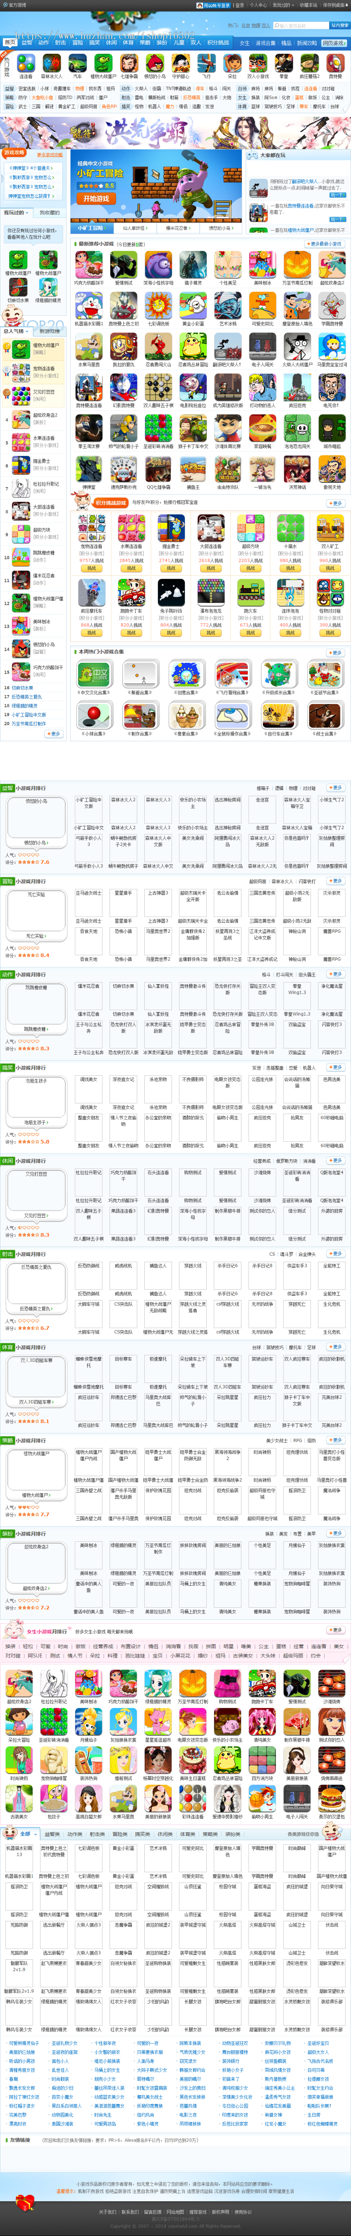Open 个性美足 game icon in recommended grid

(x=228, y=264)
